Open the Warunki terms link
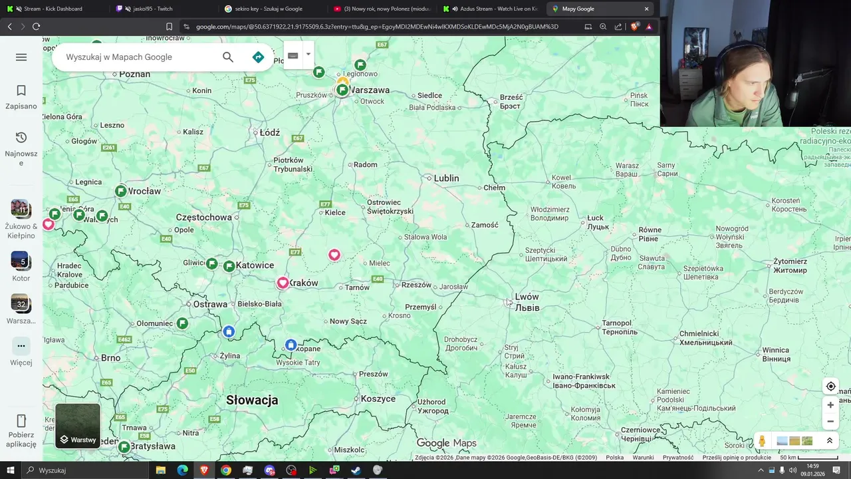Image resolution: width=851 pixels, height=479 pixels. (x=643, y=458)
